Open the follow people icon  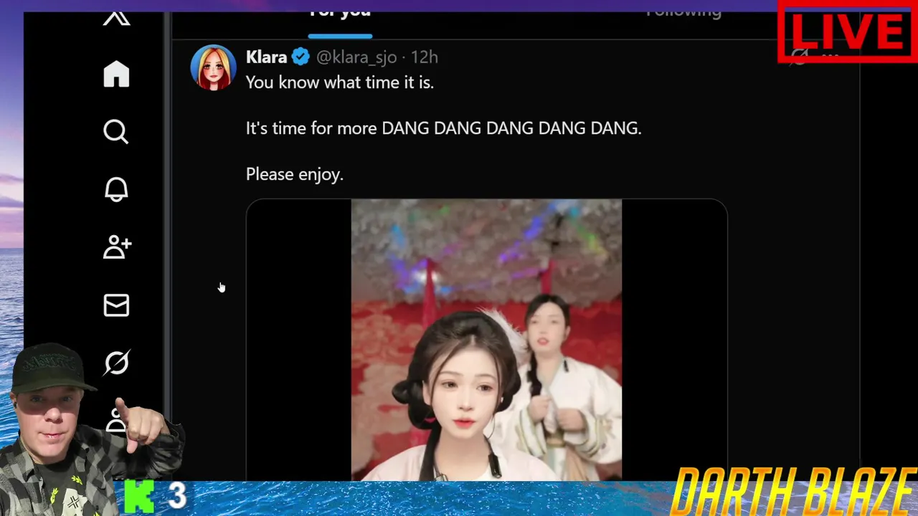point(117,247)
